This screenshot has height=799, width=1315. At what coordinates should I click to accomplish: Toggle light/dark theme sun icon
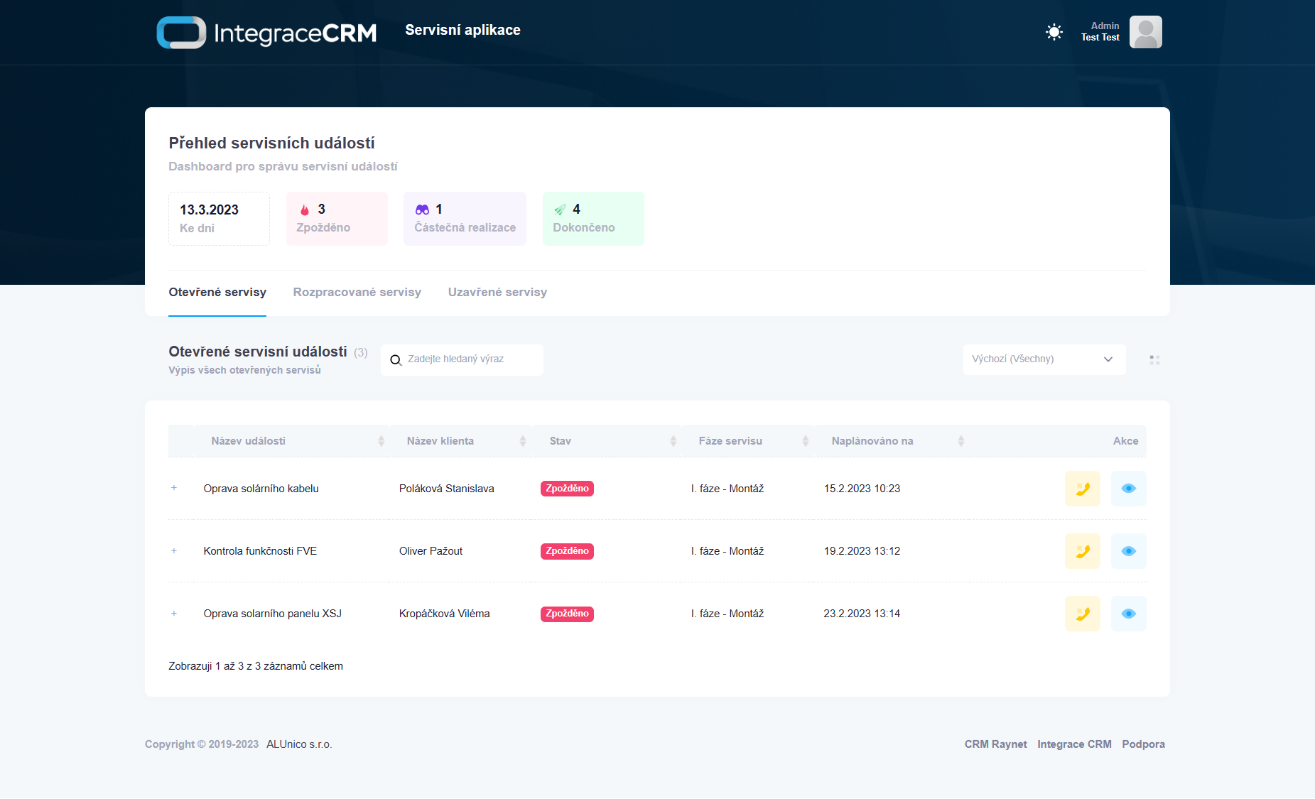coord(1054,32)
